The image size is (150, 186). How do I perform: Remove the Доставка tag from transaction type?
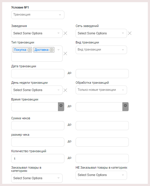click(51, 50)
